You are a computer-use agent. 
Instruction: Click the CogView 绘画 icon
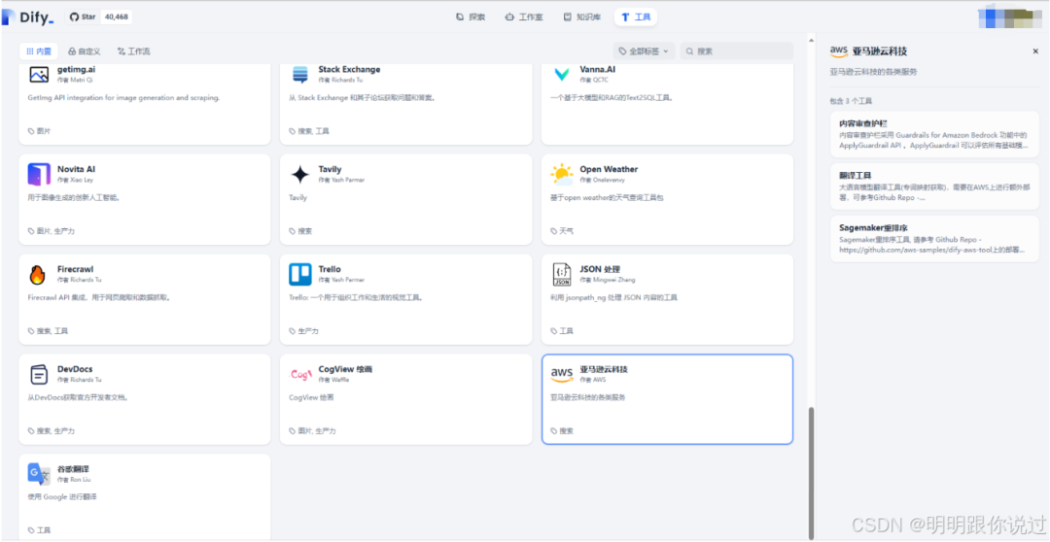300,374
